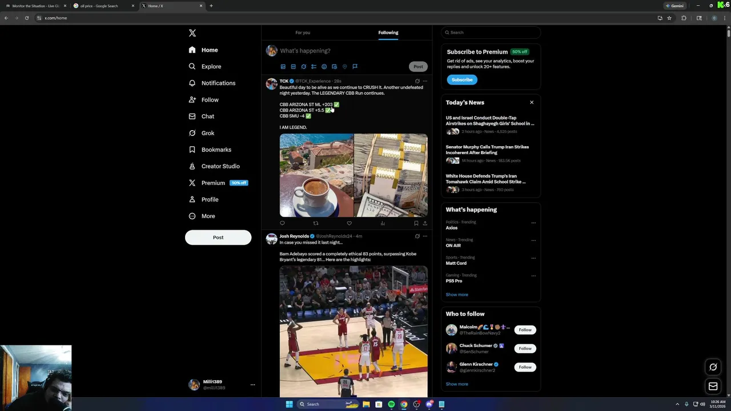Open the three-dot menu beside Axios trend

pyautogui.click(x=533, y=223)
